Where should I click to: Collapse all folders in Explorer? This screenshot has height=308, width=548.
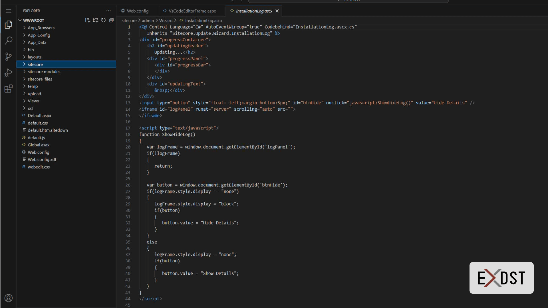[x=111, y=20]
